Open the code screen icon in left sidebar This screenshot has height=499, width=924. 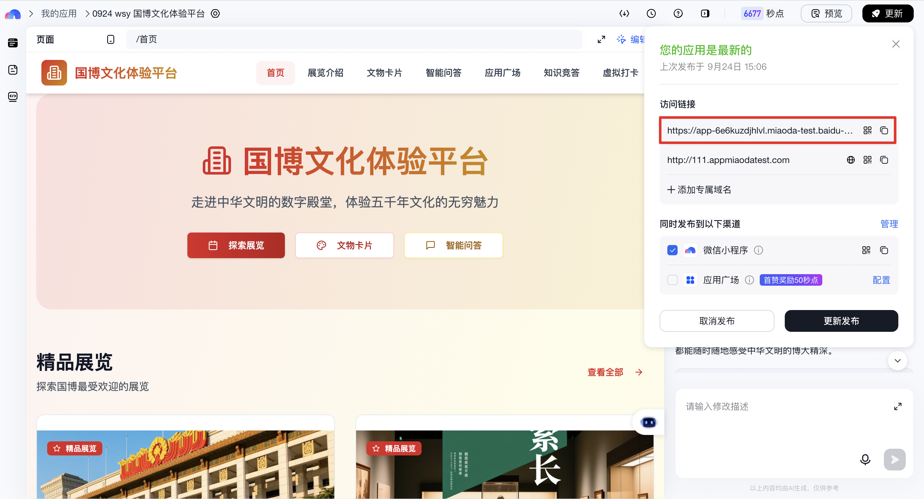pos(13,97)
